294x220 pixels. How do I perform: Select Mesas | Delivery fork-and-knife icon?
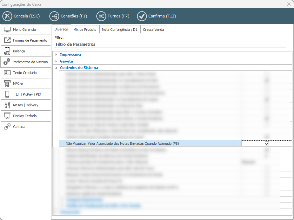[x=7, y=105]
